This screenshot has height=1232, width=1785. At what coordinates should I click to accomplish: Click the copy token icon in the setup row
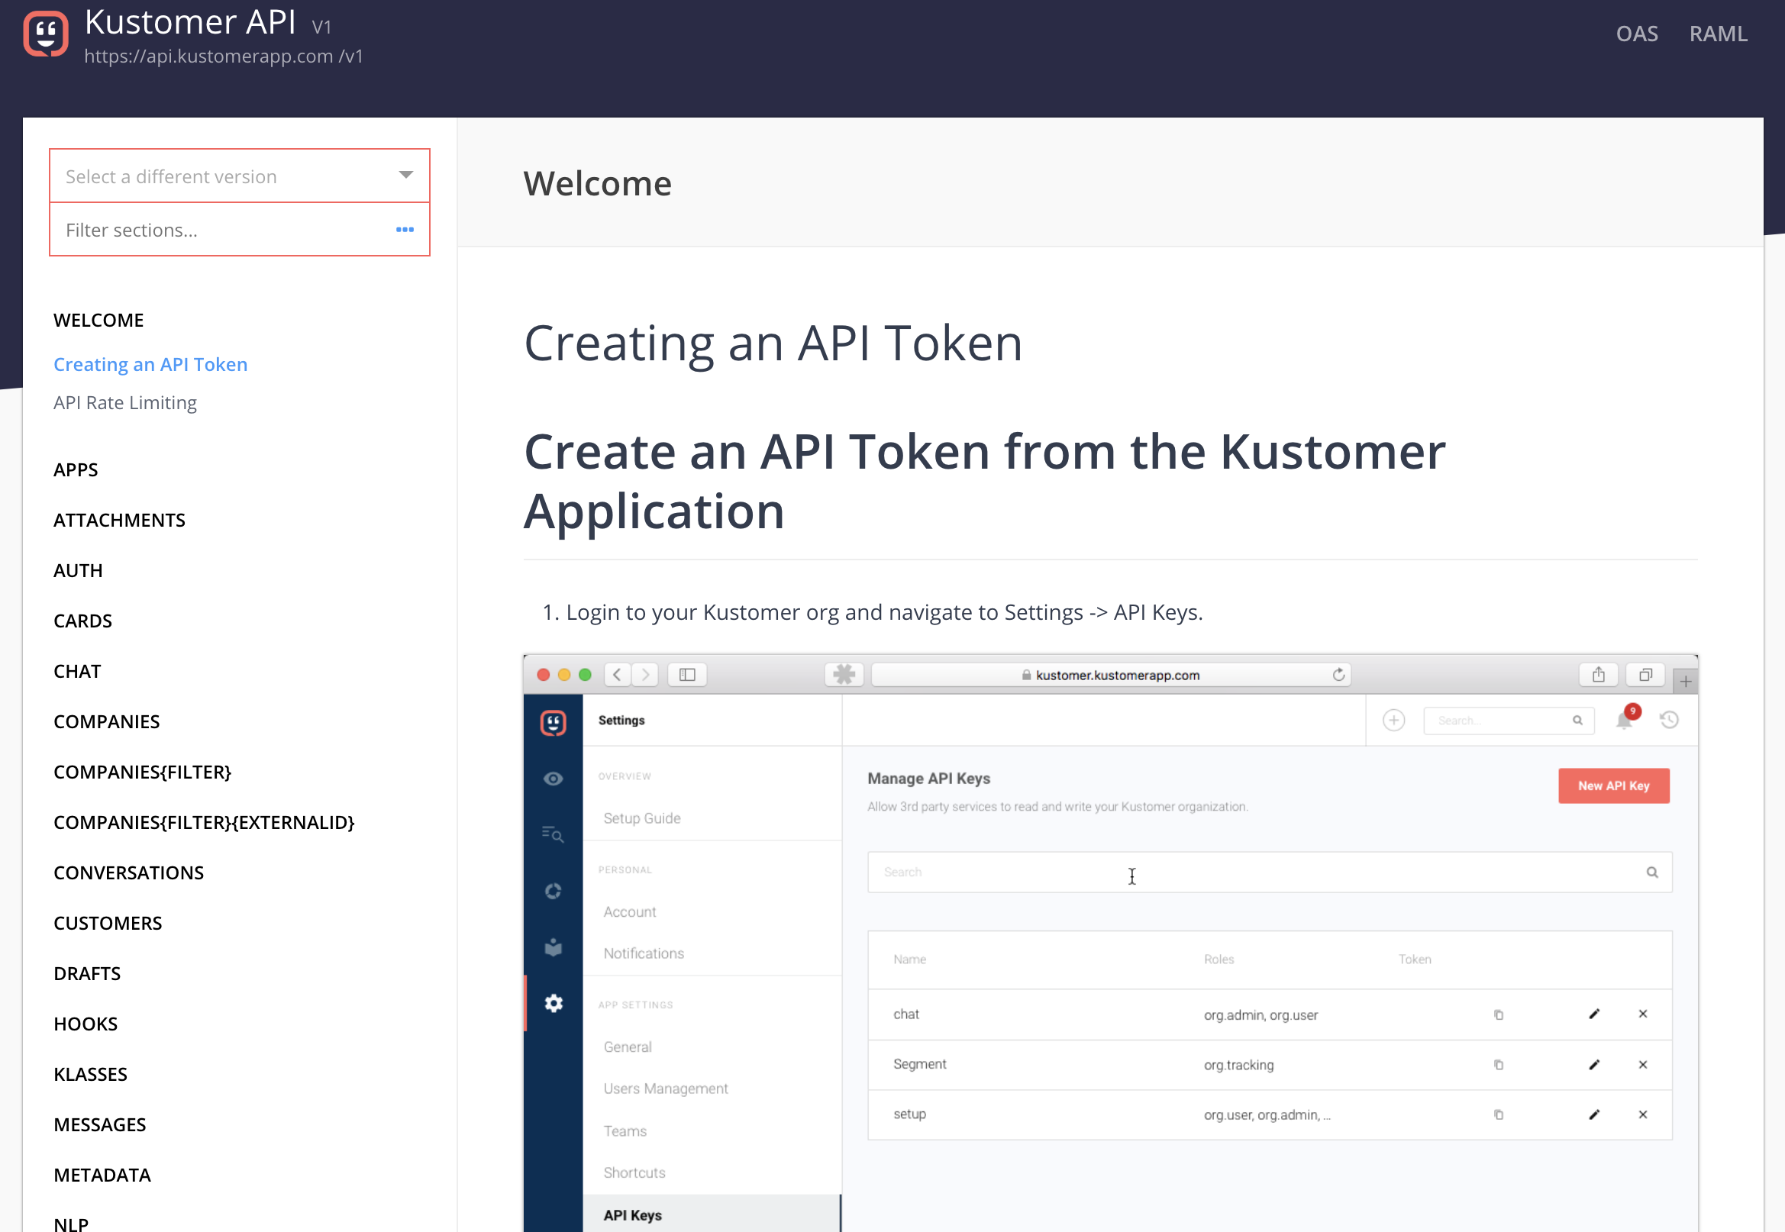(1499, 1114)
